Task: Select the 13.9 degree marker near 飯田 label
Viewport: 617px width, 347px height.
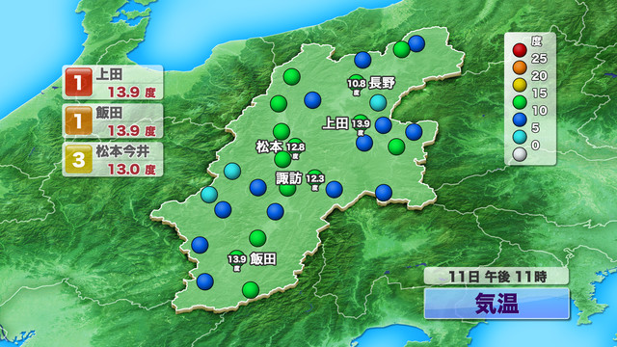Action: pyautogui.click(x=237, y=259)
